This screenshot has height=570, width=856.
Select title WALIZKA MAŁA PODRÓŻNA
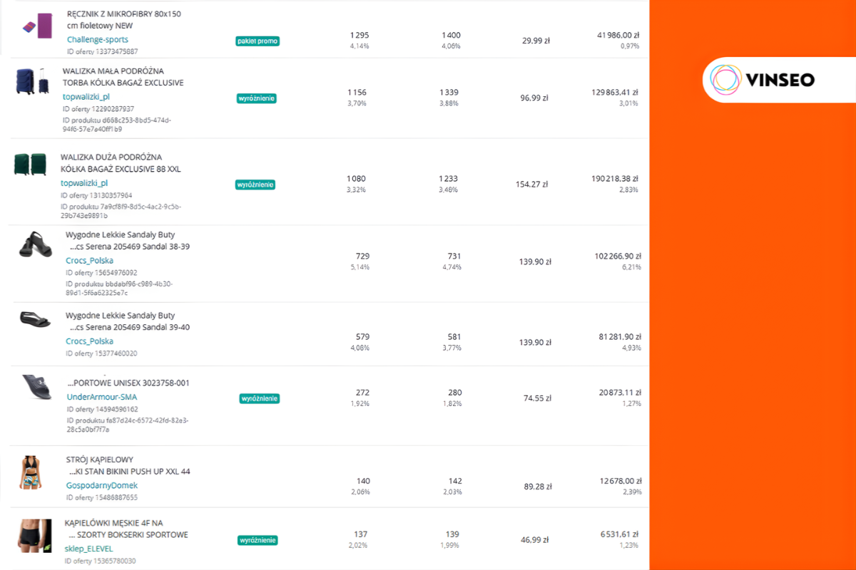click(x=123, y=77)
